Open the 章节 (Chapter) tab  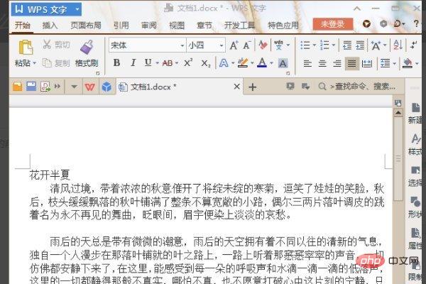[204, 26]
